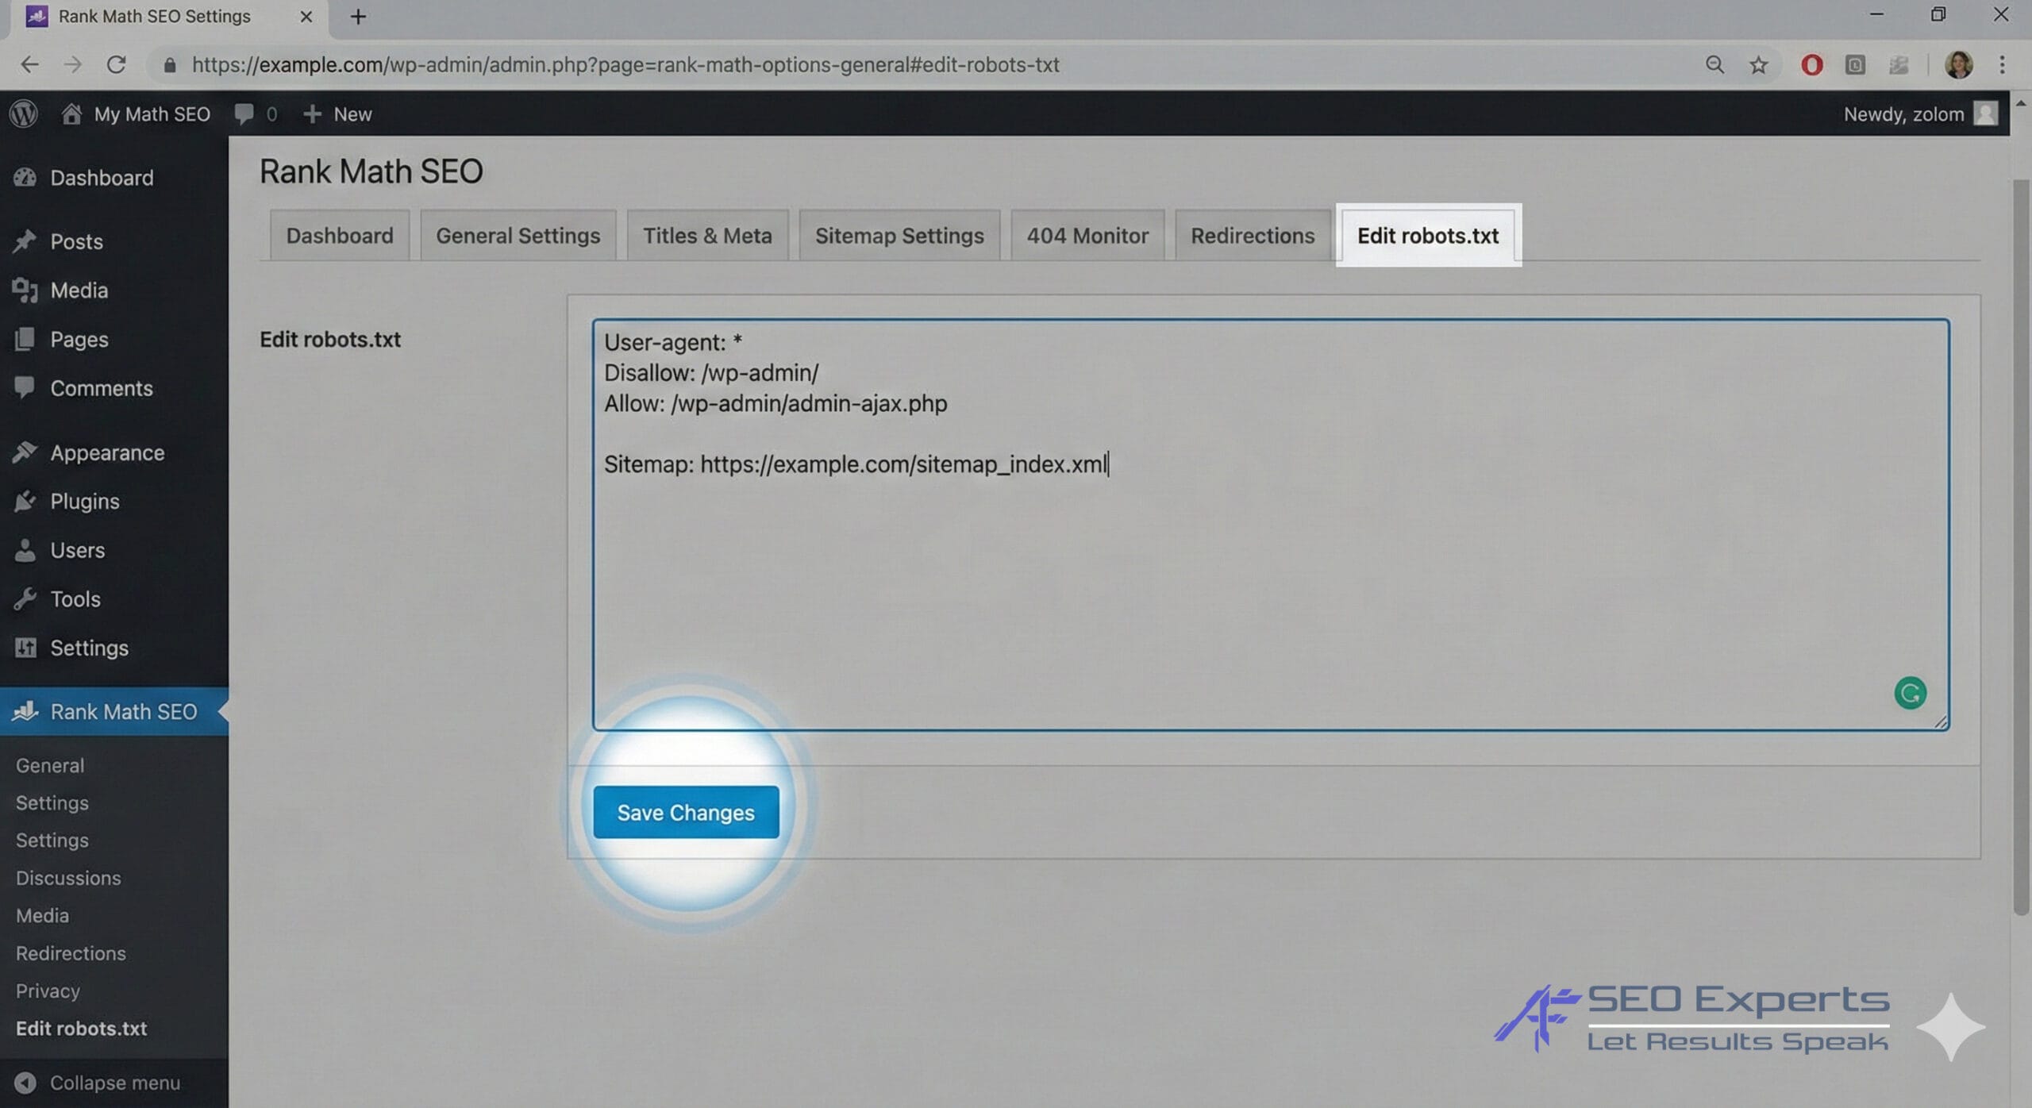Open the comments bubble icon in admin bar
The height and width of the screenshot is (1108, 2032).
(244, 113)
